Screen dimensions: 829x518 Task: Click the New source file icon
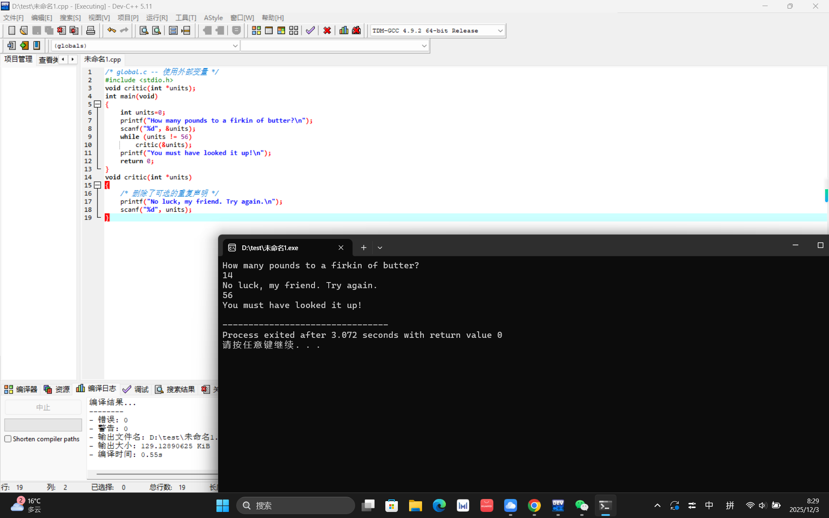click(x=12, y=30)
